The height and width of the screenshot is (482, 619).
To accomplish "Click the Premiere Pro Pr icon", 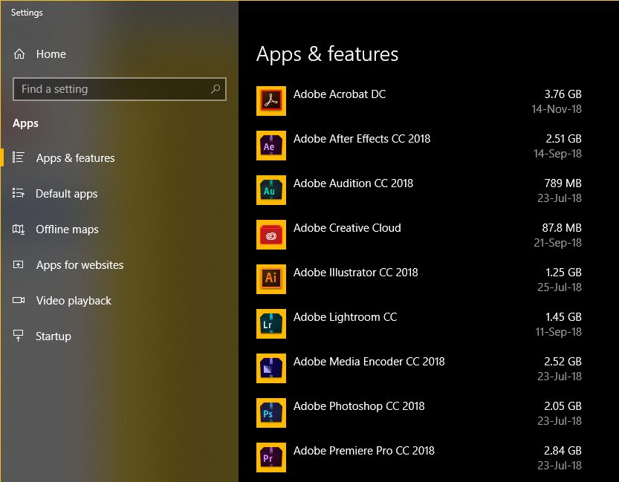I will [x=270, y=457].
